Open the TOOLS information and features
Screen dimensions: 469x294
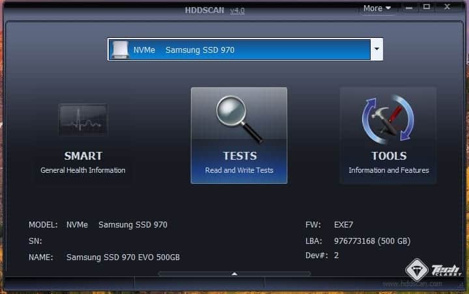pos(388,136)
